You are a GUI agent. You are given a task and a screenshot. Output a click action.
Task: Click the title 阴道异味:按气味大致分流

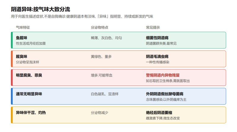point(40,9)
